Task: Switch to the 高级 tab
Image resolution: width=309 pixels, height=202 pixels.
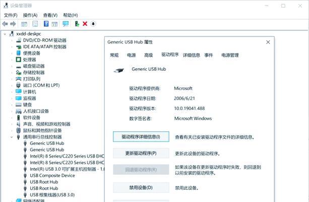Action: pos(148,55)
